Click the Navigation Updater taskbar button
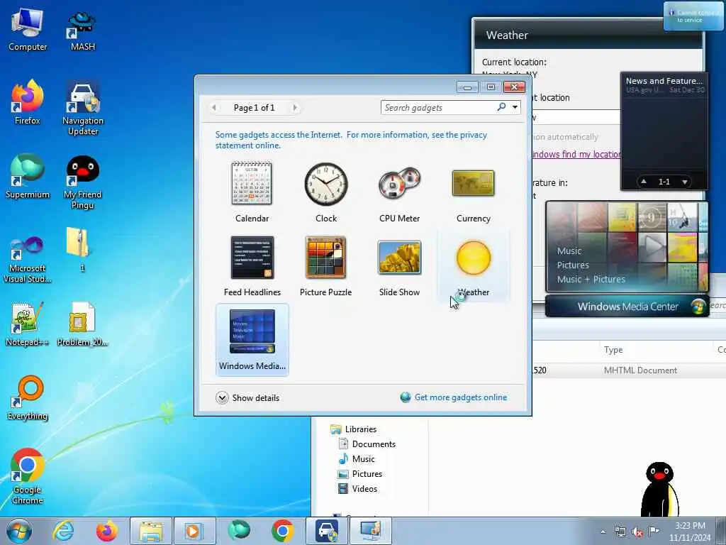 327,531
